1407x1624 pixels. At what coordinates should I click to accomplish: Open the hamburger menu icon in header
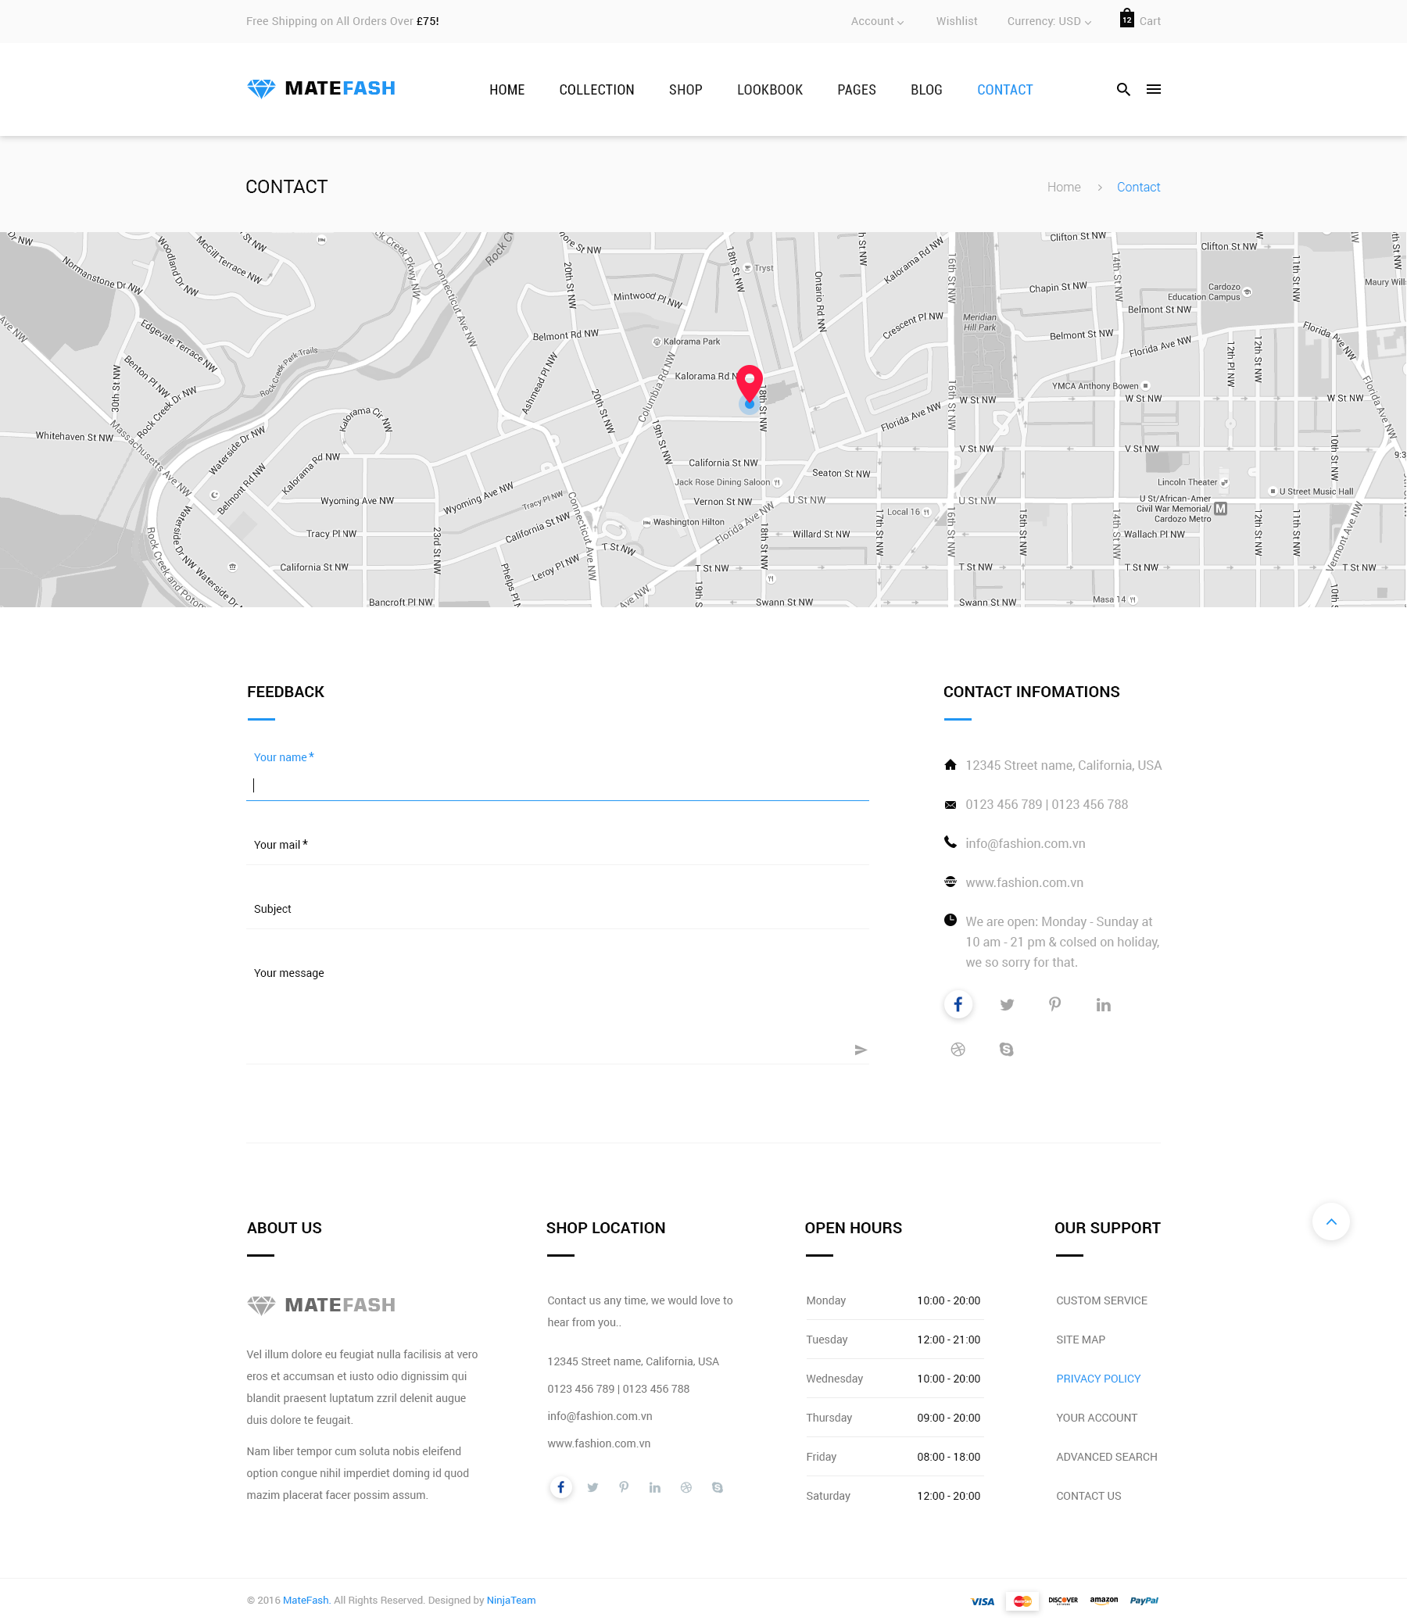point(1154,89)
